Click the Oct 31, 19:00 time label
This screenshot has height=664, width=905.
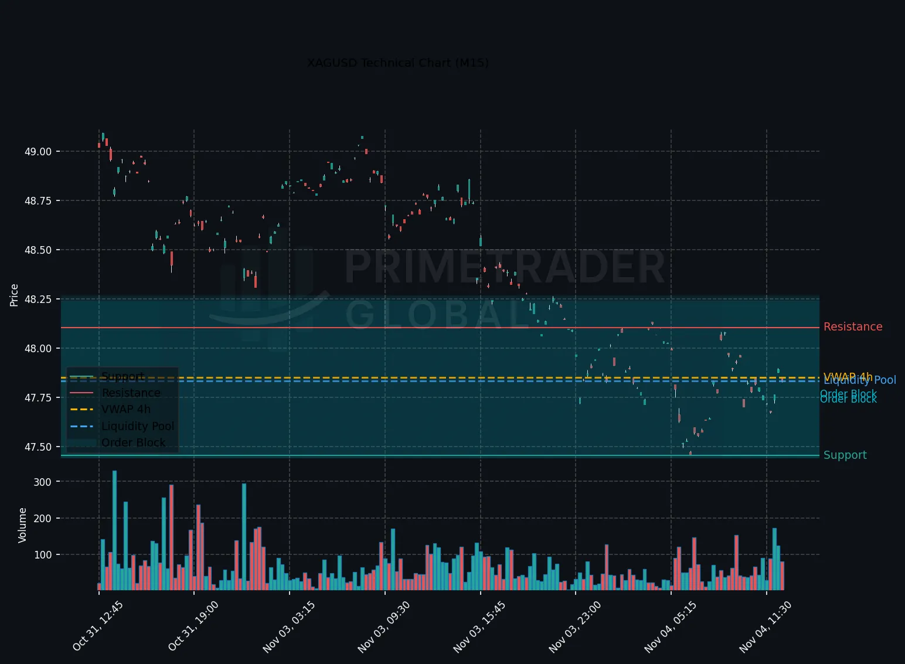click(193, 626)
